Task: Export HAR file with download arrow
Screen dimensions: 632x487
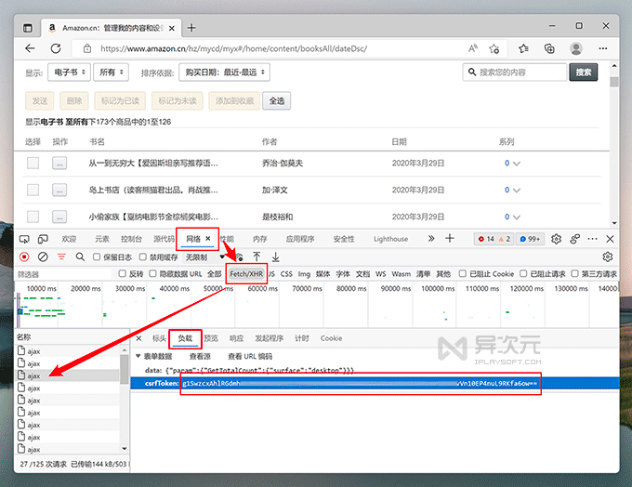Action: [275, 257]
